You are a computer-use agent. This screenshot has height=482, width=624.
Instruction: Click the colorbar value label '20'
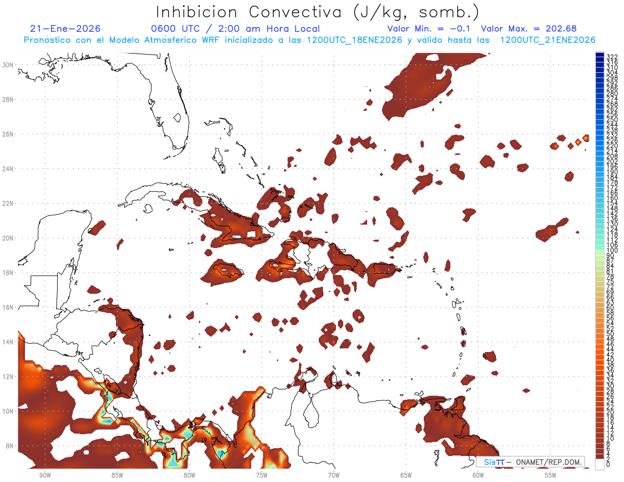tap(610, 412)
